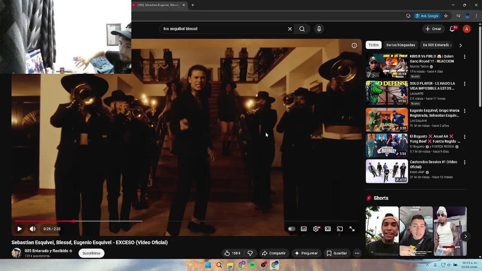The width and height of the screenshot is (482, 271).
Task: Select the Sebastian Esquivel, Blessd tab
Action: point(158,5)
